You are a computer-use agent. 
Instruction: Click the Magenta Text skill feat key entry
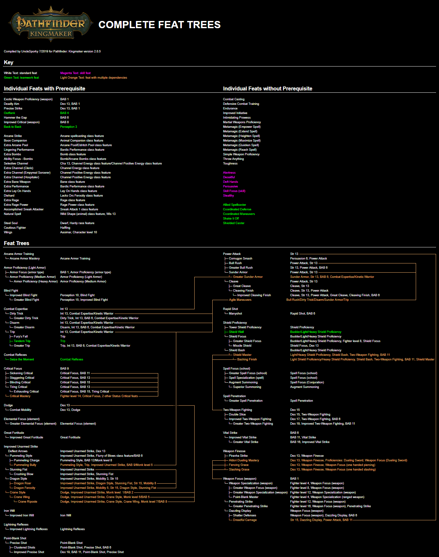75,73
